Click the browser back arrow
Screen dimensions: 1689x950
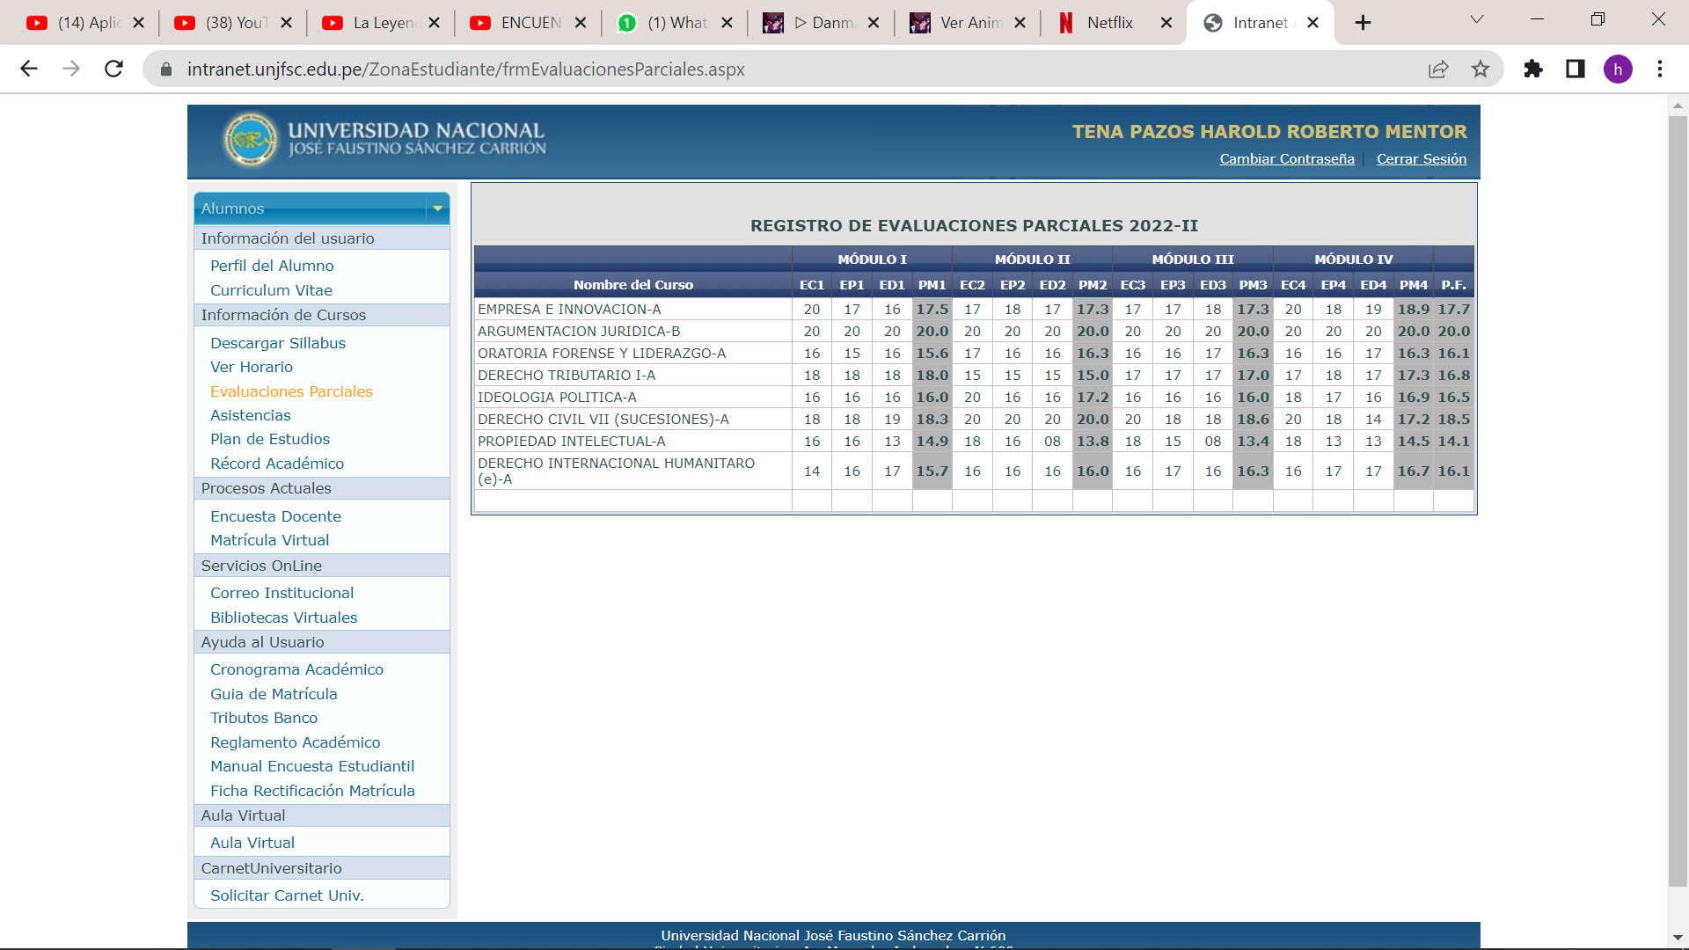(x=29, y=69)
